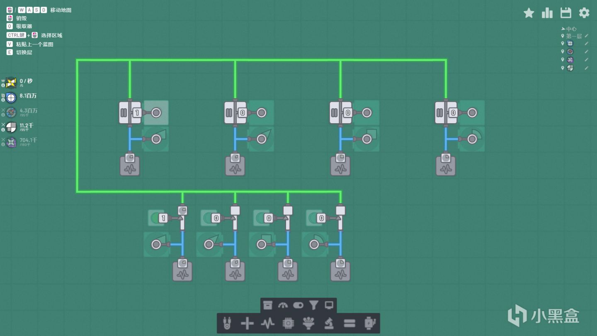Select the Wire Crossing tool

[247, 323]
